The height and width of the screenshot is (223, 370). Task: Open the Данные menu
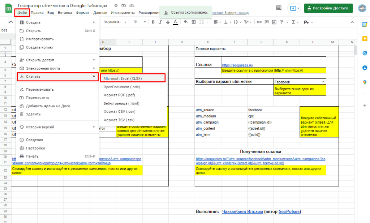100,13
